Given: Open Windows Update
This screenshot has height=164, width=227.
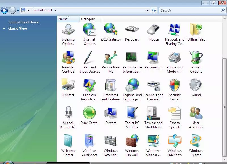Looking at the screenshot, I should pyautogui.click(x=196, y=145).
